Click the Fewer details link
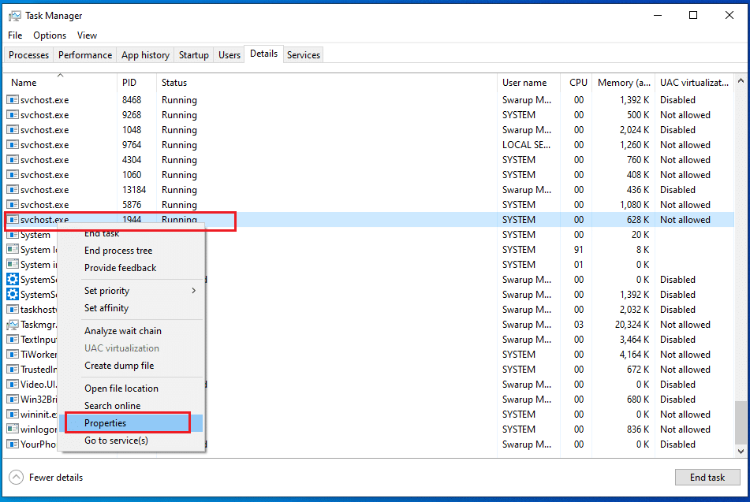The width and height of the screenshot is (750, 502). coord(56,478)
